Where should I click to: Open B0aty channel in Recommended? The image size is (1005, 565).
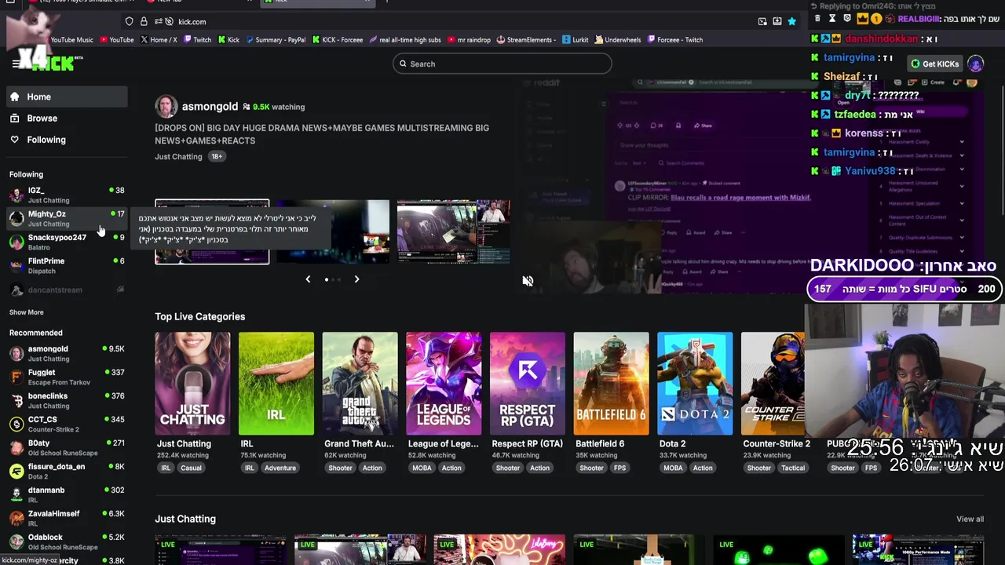pyautogui.click(x=67, y=447)
